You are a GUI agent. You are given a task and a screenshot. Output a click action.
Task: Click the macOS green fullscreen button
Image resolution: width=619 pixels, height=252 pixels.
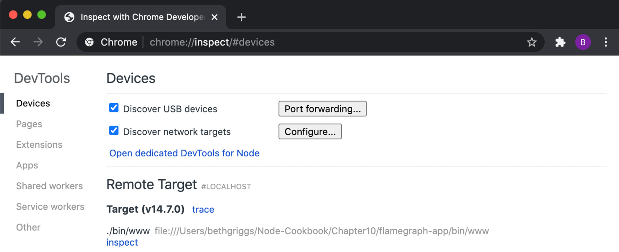(42, 15)
